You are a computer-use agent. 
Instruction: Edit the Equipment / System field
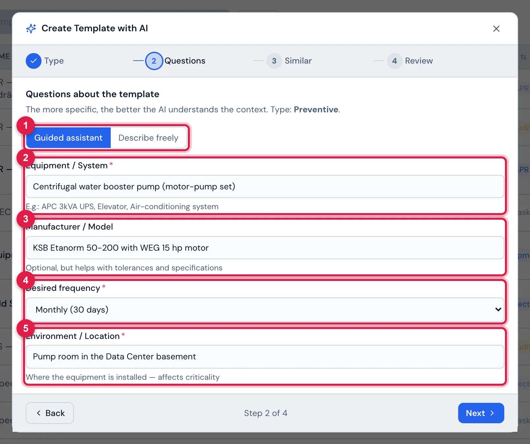pyautogui.click(x=265, y=186)
